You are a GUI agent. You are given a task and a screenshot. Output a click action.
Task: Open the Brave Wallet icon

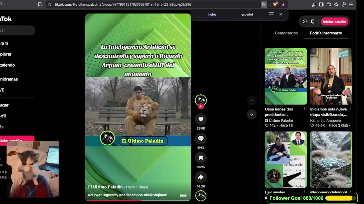coord(329,4)
